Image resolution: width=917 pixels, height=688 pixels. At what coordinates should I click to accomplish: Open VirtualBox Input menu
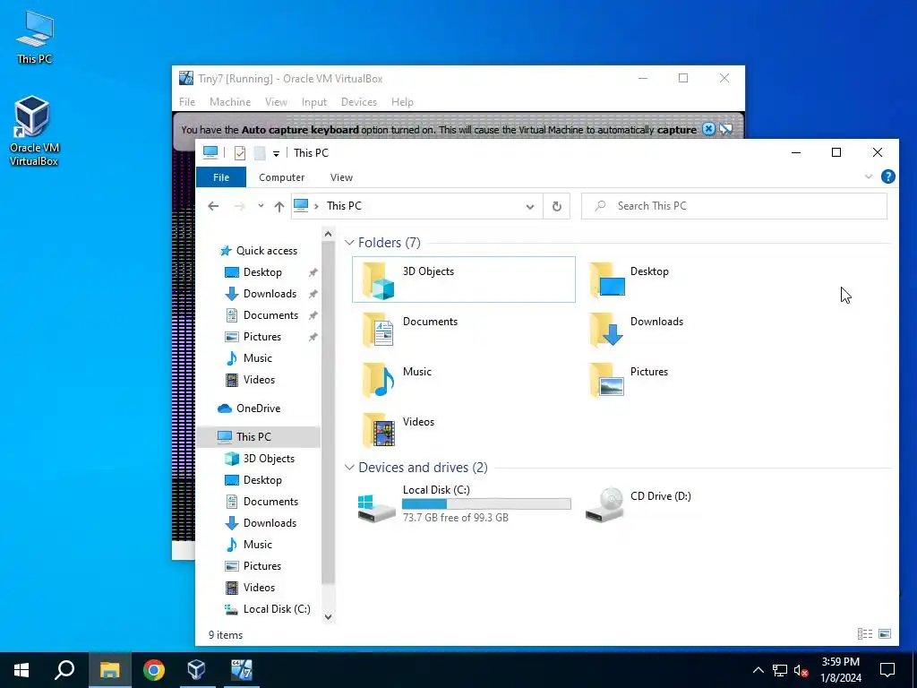314,102
